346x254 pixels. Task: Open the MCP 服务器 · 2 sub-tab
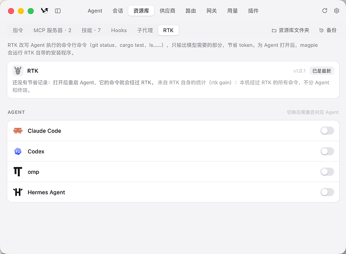pos(52,30)
